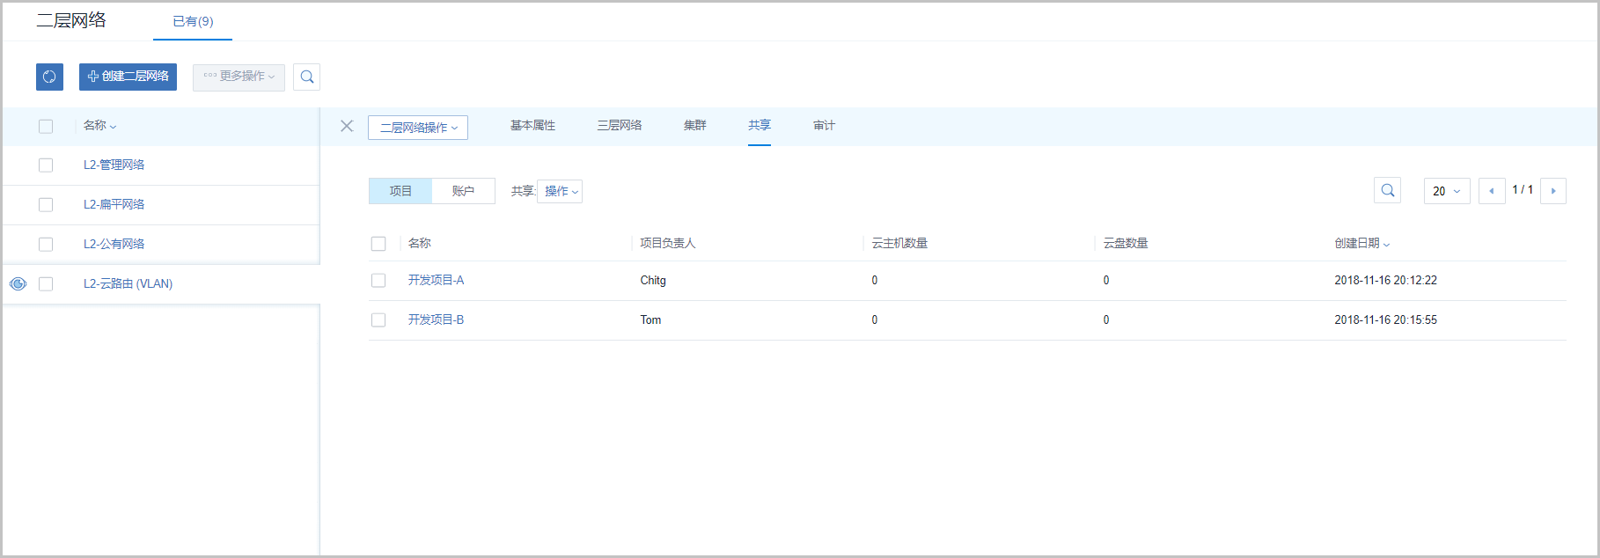Image resolution: width=1600 pixels, height=558 pixels.
Task: Go to next page arrow
Action: coord(1552,190)
